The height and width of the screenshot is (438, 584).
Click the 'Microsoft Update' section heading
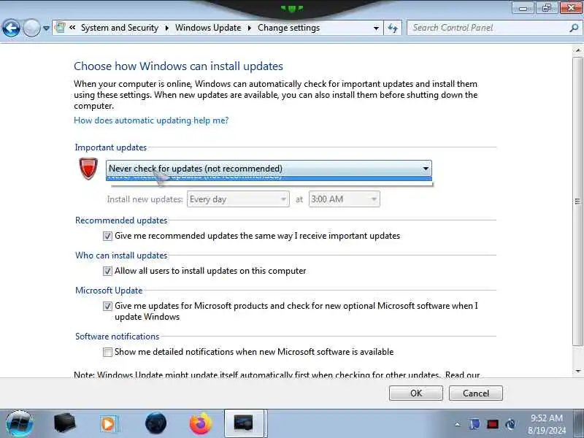coord(109,291)
